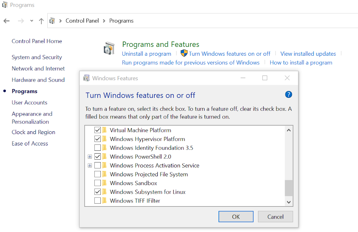358x232 pixels.
Task: Click the up-level navigation arrow
Action: click(x=41, y=21)
